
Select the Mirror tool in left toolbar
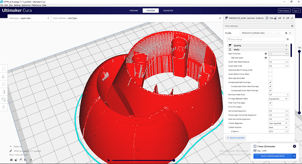click(x=4, y=92)
